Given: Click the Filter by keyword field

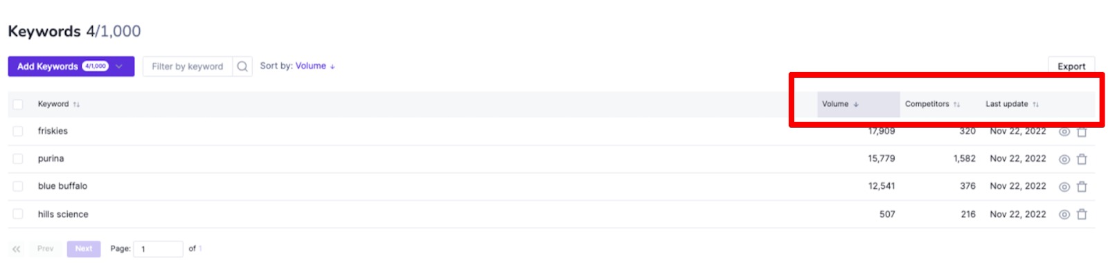Looking at the screenshot, I should (188, 66).
